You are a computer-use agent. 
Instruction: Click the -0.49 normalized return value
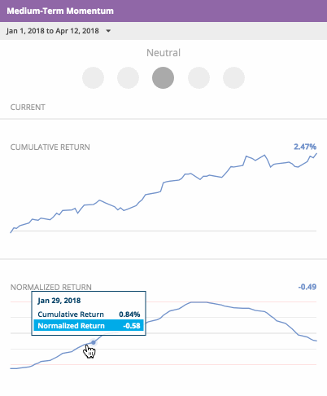(x=307, y=287)
